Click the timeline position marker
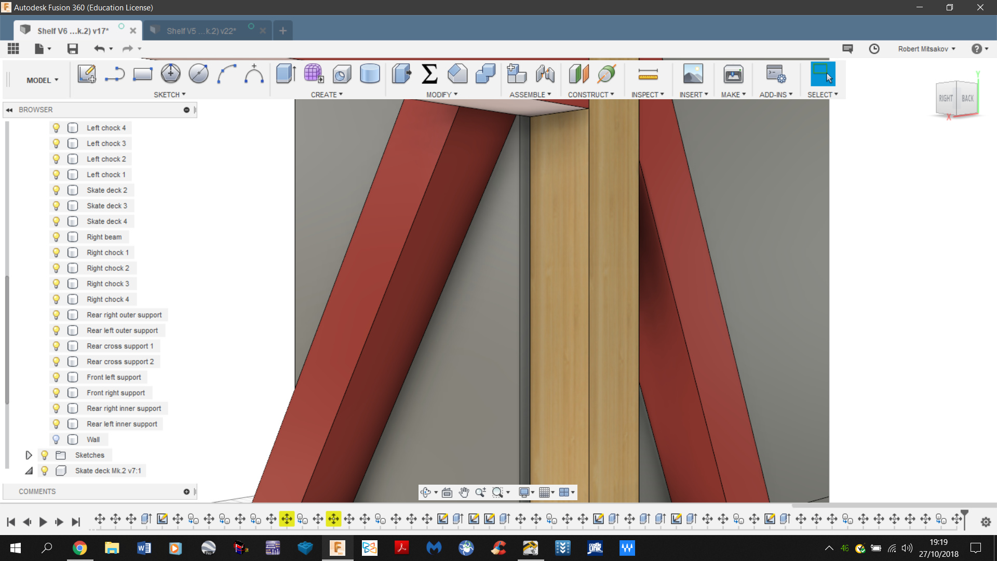This screenshot has height=561, width=997. coord(964,518)
